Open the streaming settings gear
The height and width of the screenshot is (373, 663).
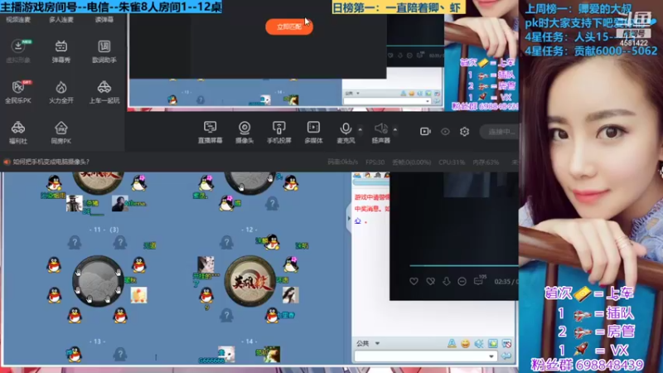coord(464,132)
